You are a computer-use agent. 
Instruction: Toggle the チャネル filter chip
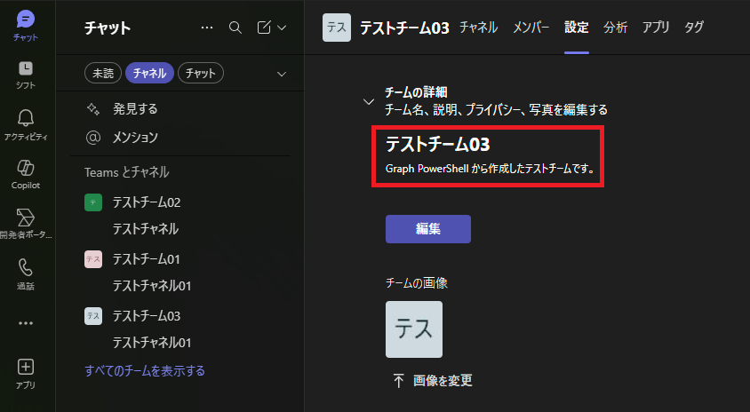[x=149, y=73]
